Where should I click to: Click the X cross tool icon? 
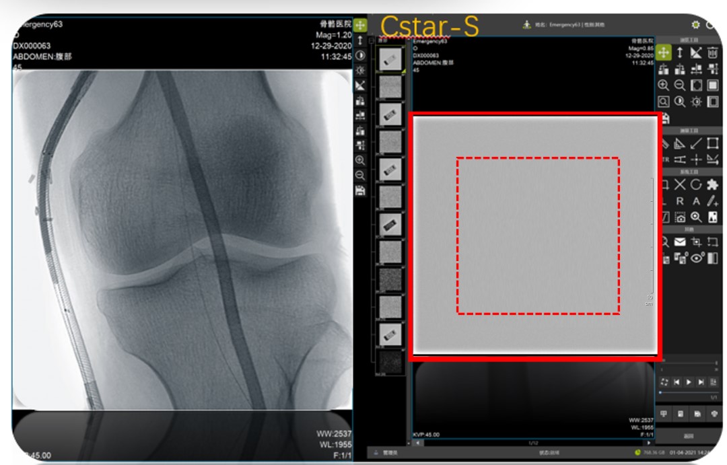pyautogui.click(x=680, y=184)
